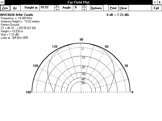Open the Options menu
The height and width of the screenshot is (121, 162).
pos(97,8)
